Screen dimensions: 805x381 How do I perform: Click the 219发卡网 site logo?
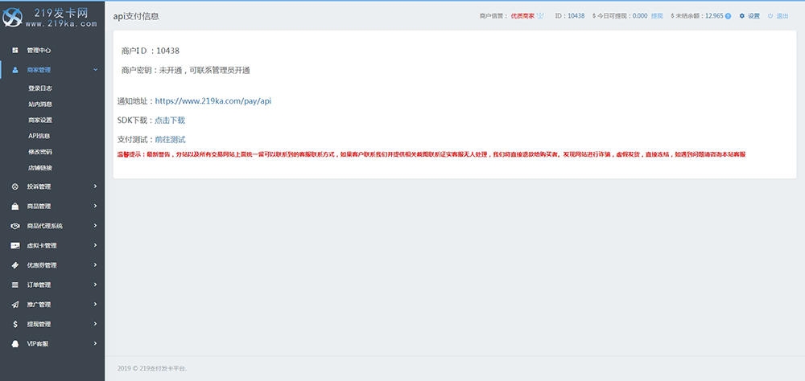click(x=52, y=18)
